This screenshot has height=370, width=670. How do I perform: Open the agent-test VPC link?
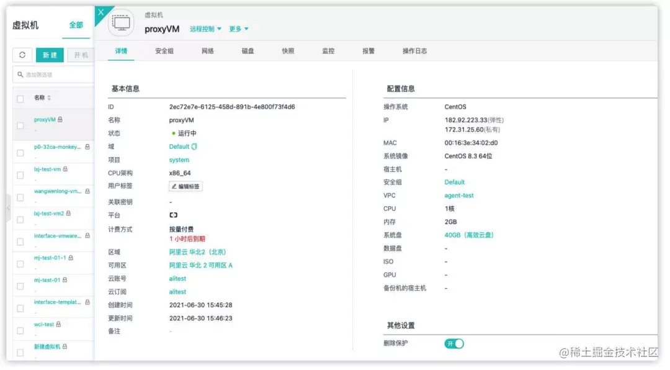pos(458,195)
